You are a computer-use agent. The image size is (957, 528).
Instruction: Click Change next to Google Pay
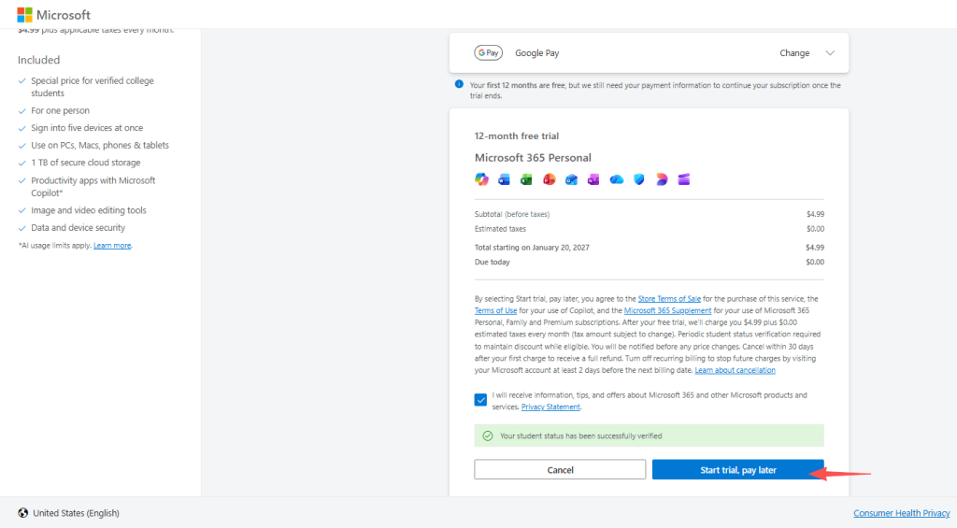[x=794, y=53]
